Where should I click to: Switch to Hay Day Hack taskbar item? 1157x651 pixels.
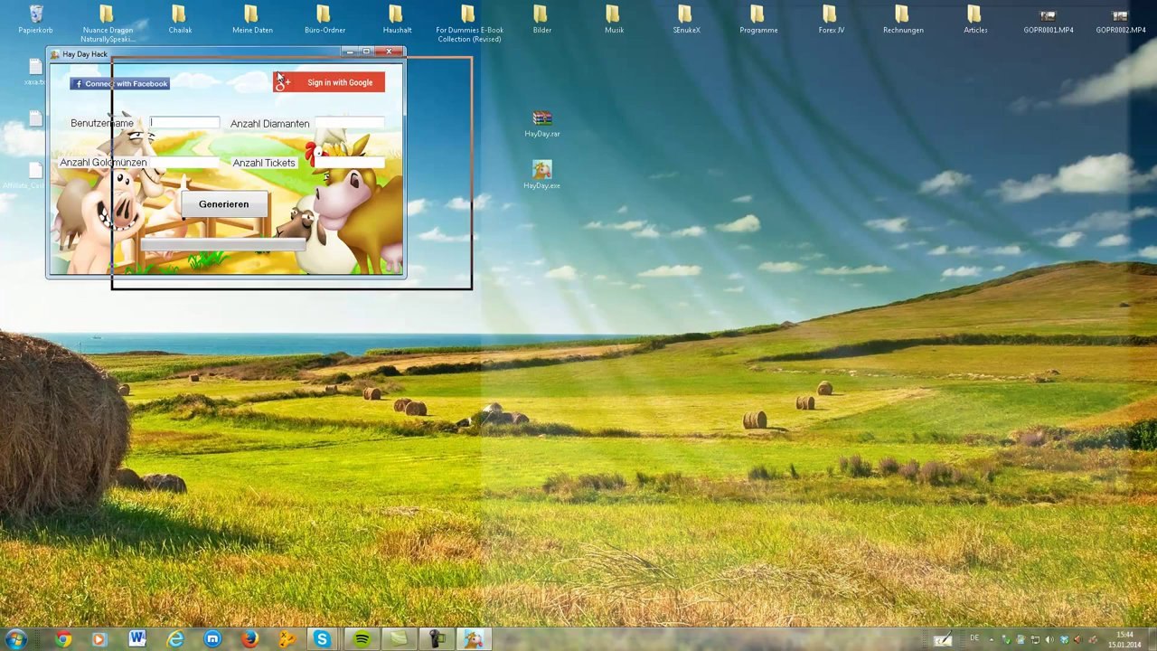[475, 639]
